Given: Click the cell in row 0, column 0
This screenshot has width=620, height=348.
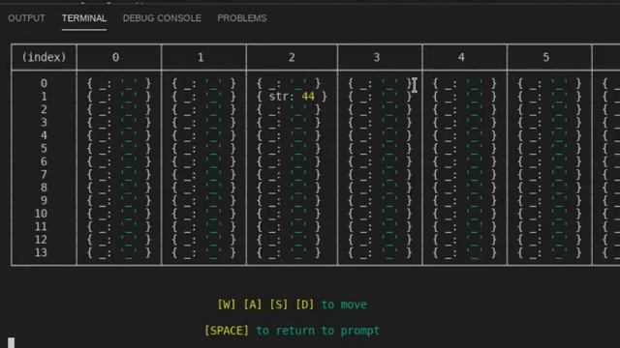Looking at the screenshot, I should click(x=119, y=83).
